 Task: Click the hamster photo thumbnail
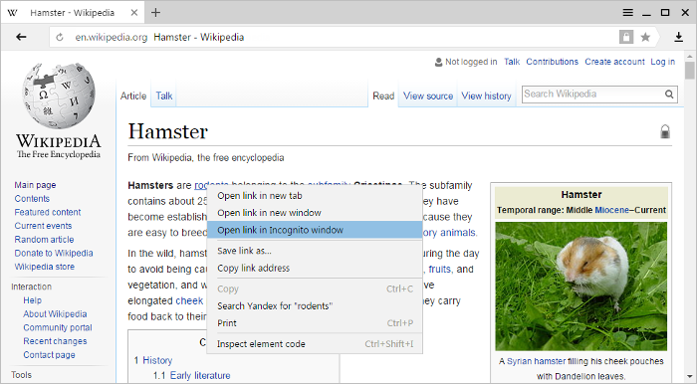[581, 287]
